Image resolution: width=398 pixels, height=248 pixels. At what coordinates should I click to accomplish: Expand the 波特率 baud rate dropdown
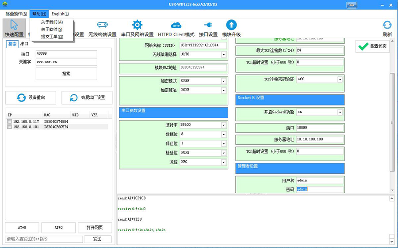pyautogui.click(x=223, y=125)
